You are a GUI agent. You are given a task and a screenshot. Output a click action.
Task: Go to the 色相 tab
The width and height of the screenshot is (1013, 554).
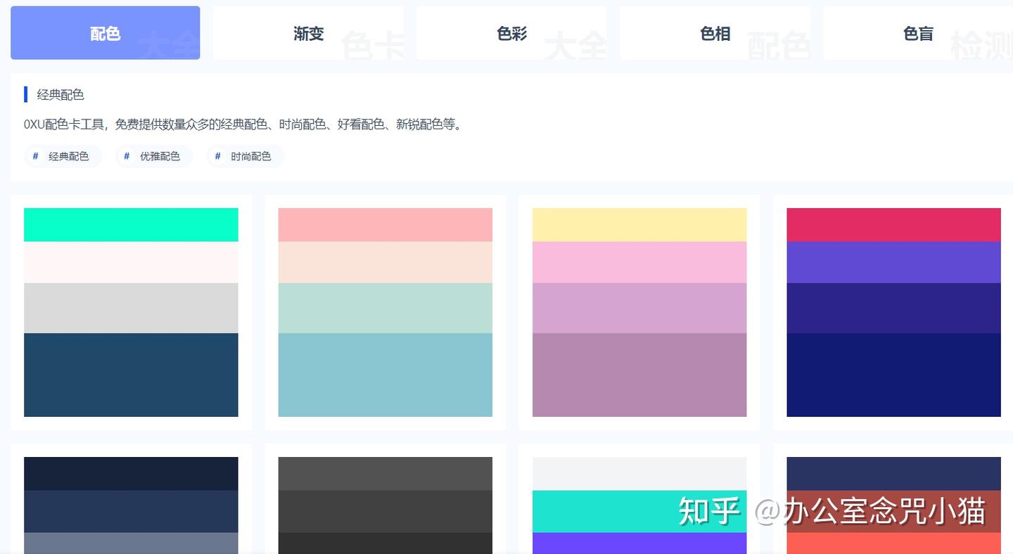pyautogui.click(x=715, y=33)
